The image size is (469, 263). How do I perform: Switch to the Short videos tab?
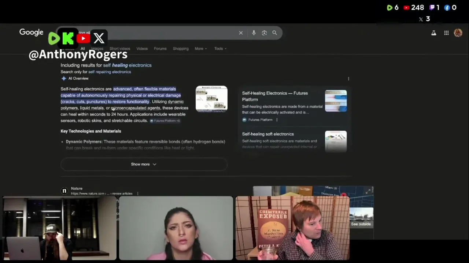(x=120, y=49)
